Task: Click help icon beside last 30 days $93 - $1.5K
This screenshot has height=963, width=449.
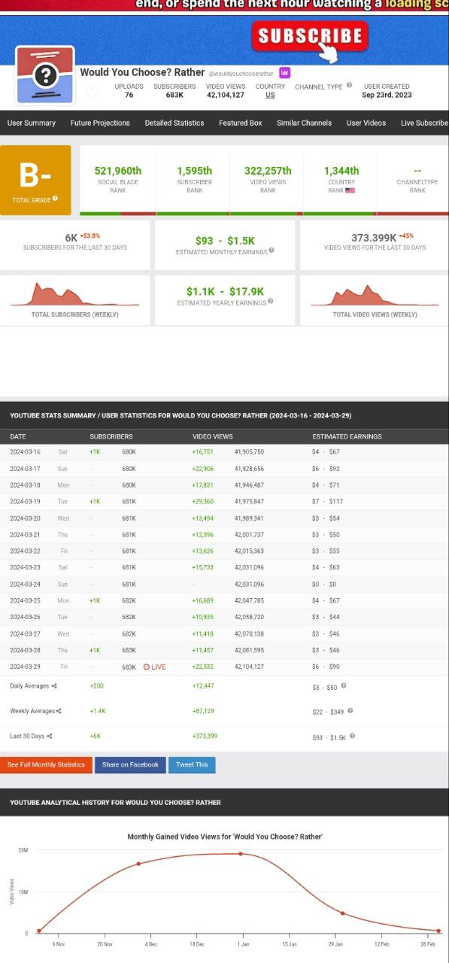Action: point(352,736)
